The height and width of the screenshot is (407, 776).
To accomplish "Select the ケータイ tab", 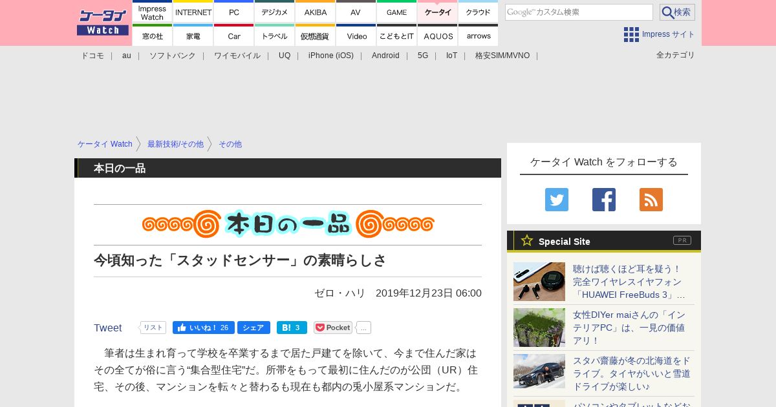I will (438, 12).
